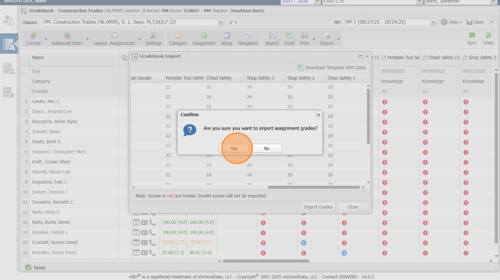Screen dimensions: 500x280
Task: Open the list-star sidebar icon
Action: tap(8, 92)
